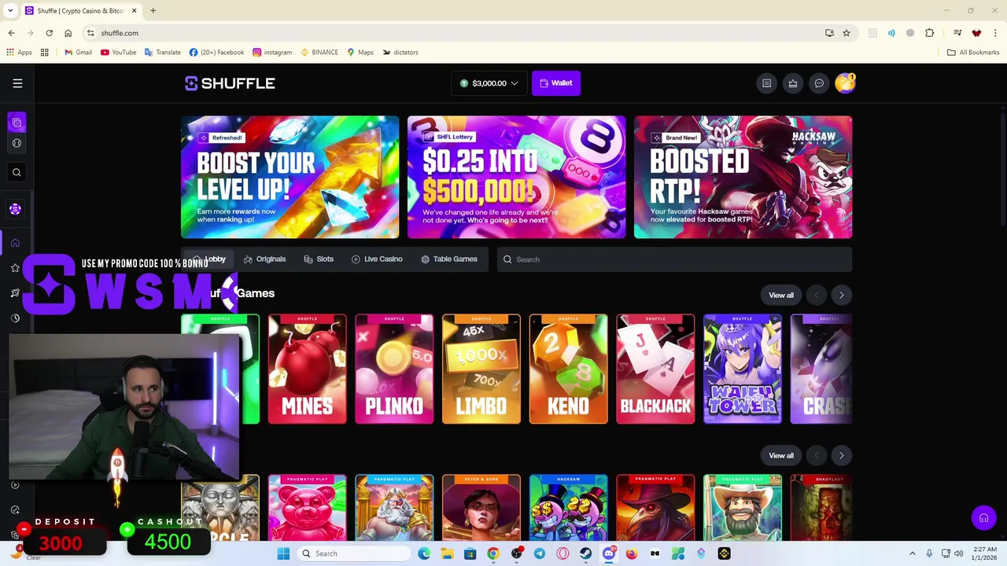
Task: Click the install app icon in address bar
Action: tap(829, 33)
